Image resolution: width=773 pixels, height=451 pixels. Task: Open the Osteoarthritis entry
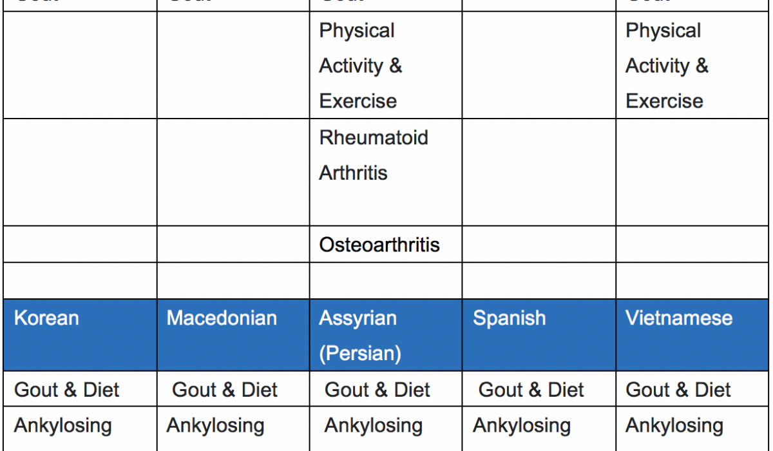(379, 245)
